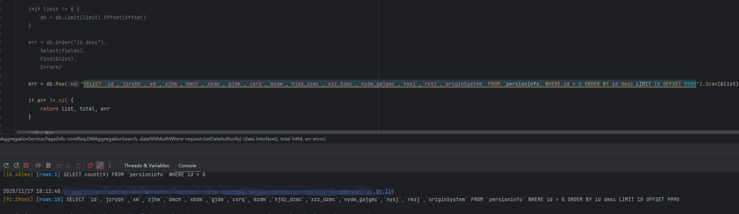Resume program execution
Screen dimensions: 739x214
click(38, 165)
